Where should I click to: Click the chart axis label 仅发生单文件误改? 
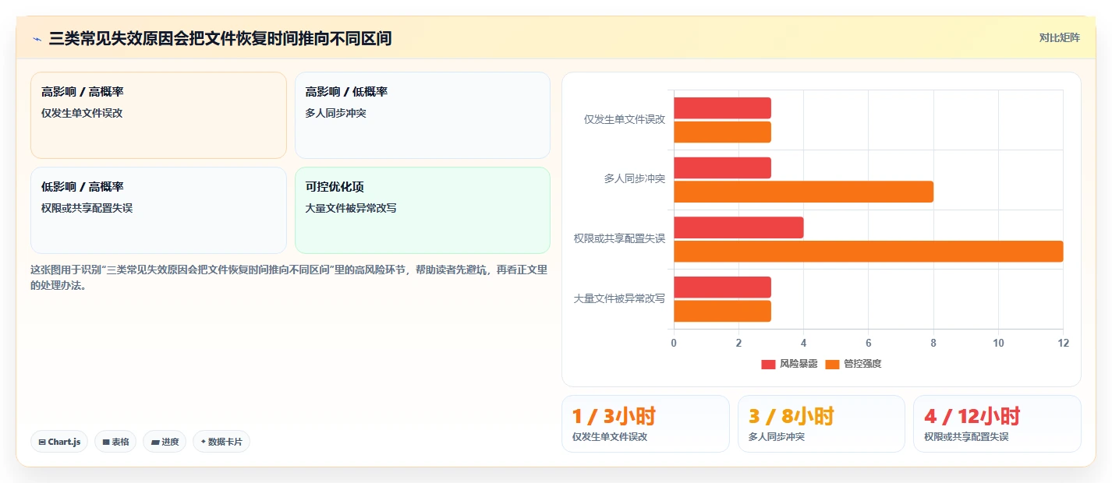625,119
